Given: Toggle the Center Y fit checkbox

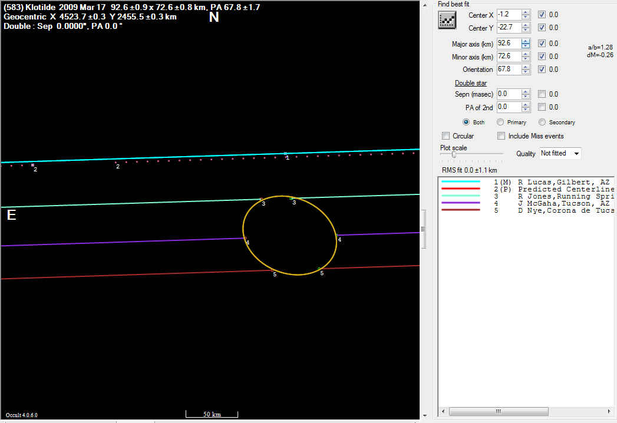Looking at the screenshot, I should coord(542,28).
